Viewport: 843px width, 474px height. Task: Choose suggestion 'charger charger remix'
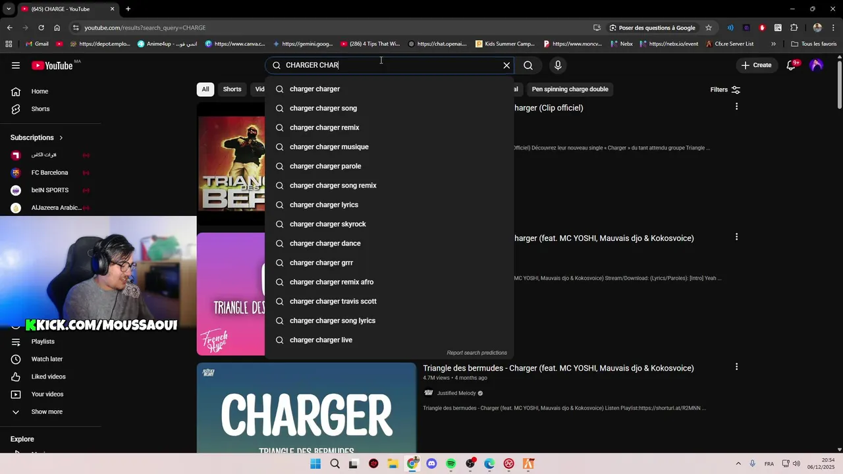[389, 128]
